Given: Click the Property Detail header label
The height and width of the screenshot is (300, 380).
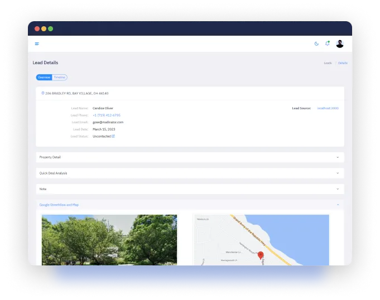Looking at the screenshot, I should pyautogui.click(x=50, y=157).
